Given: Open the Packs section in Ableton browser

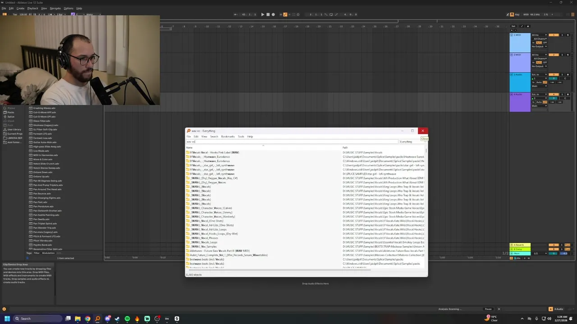Looking at the screenshot, I should coord(9,112).
